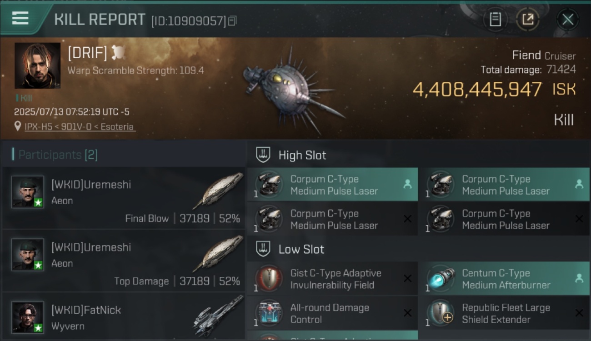Click the DRIF corporation logo icon

pyautogui.click(x=118, y=53)
